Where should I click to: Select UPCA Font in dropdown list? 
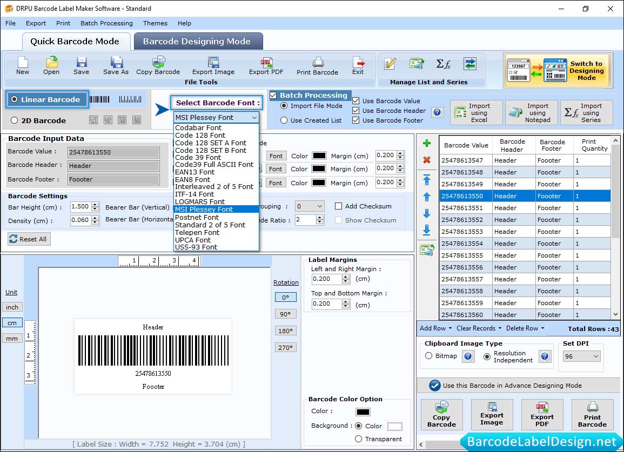(x=217, y=240)
